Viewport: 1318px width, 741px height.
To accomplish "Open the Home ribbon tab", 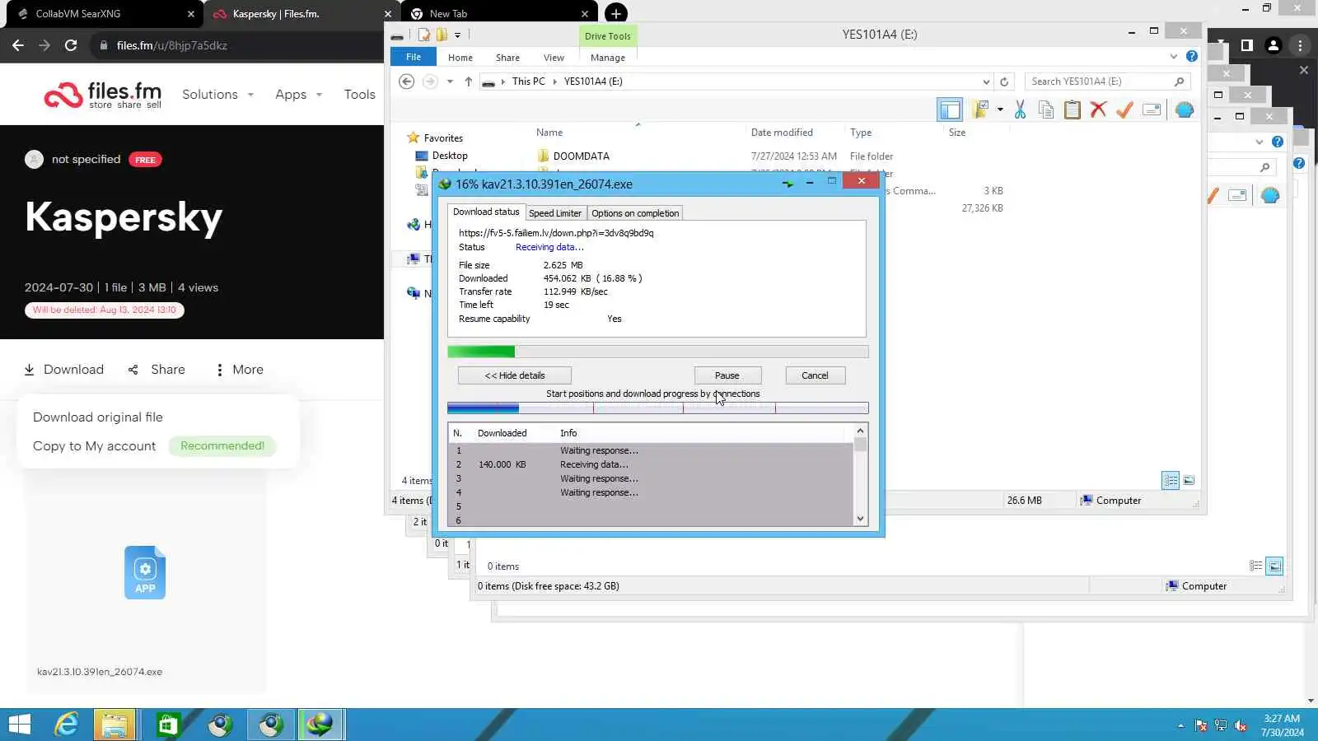I will (460, 58).
